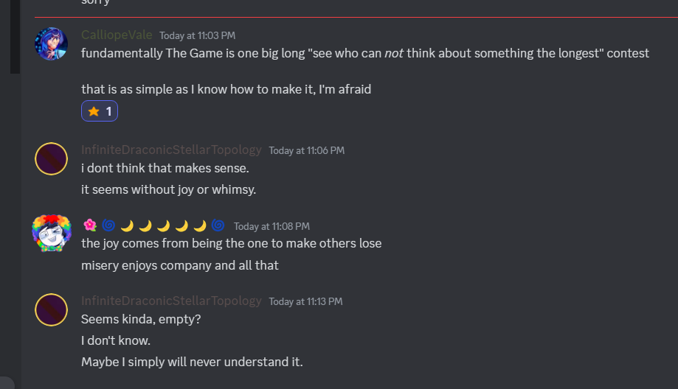
Task: Click the CalliopeVale username
Action: (117, 35)
